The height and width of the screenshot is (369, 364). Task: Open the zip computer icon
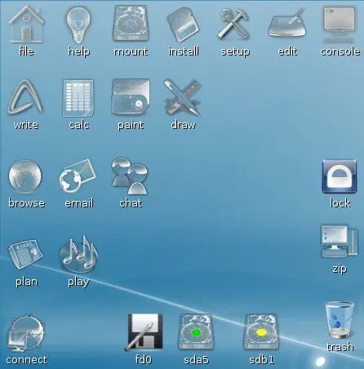[x=339, y=241]
